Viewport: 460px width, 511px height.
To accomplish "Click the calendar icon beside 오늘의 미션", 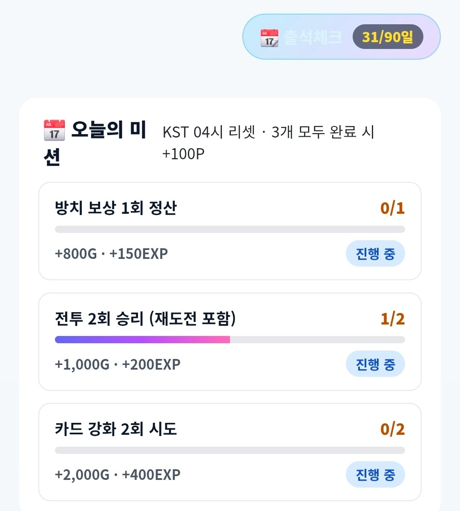I will pos(54,130).
